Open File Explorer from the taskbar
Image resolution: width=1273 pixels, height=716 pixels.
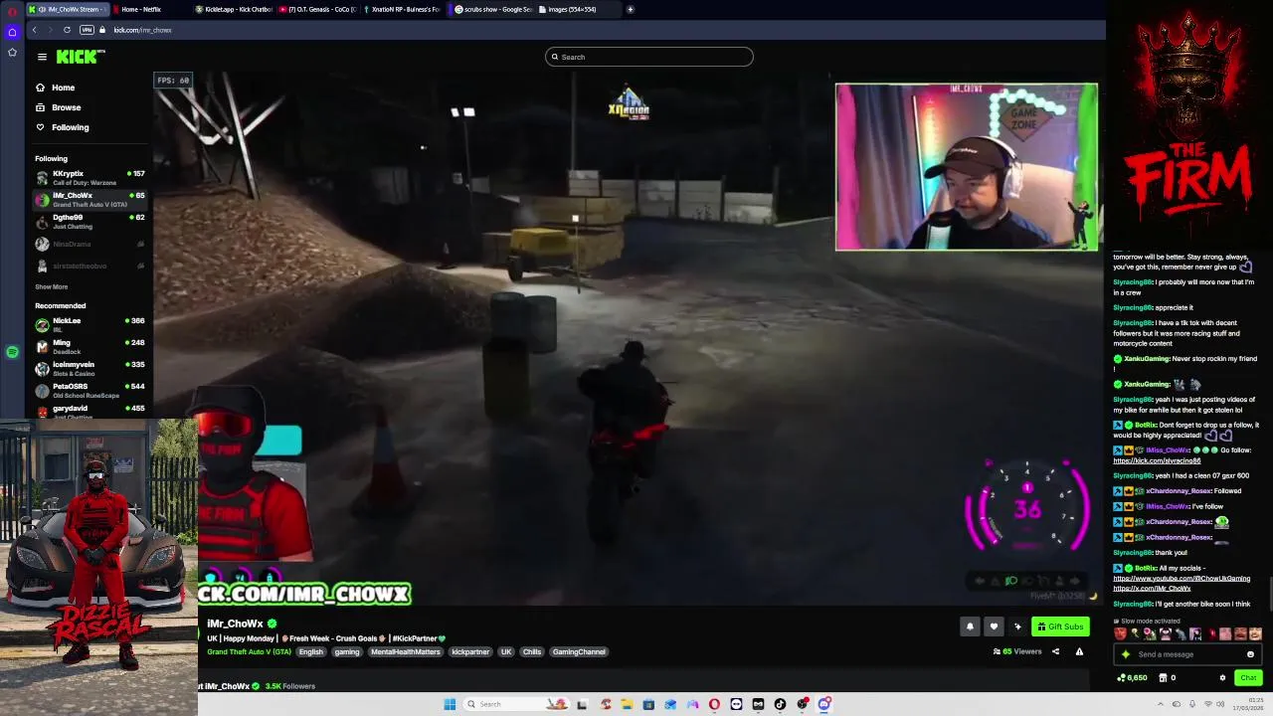click(627, 704)
